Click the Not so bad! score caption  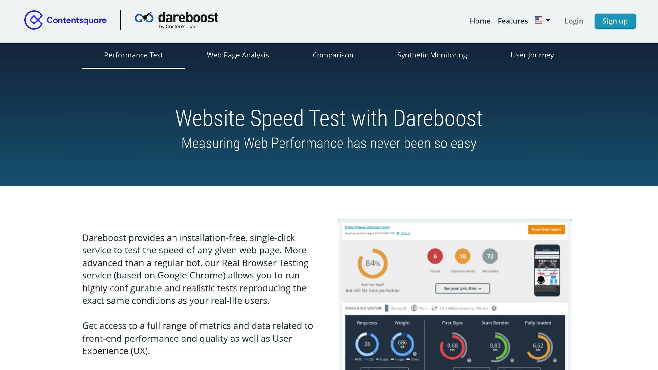tap(373, 285)
